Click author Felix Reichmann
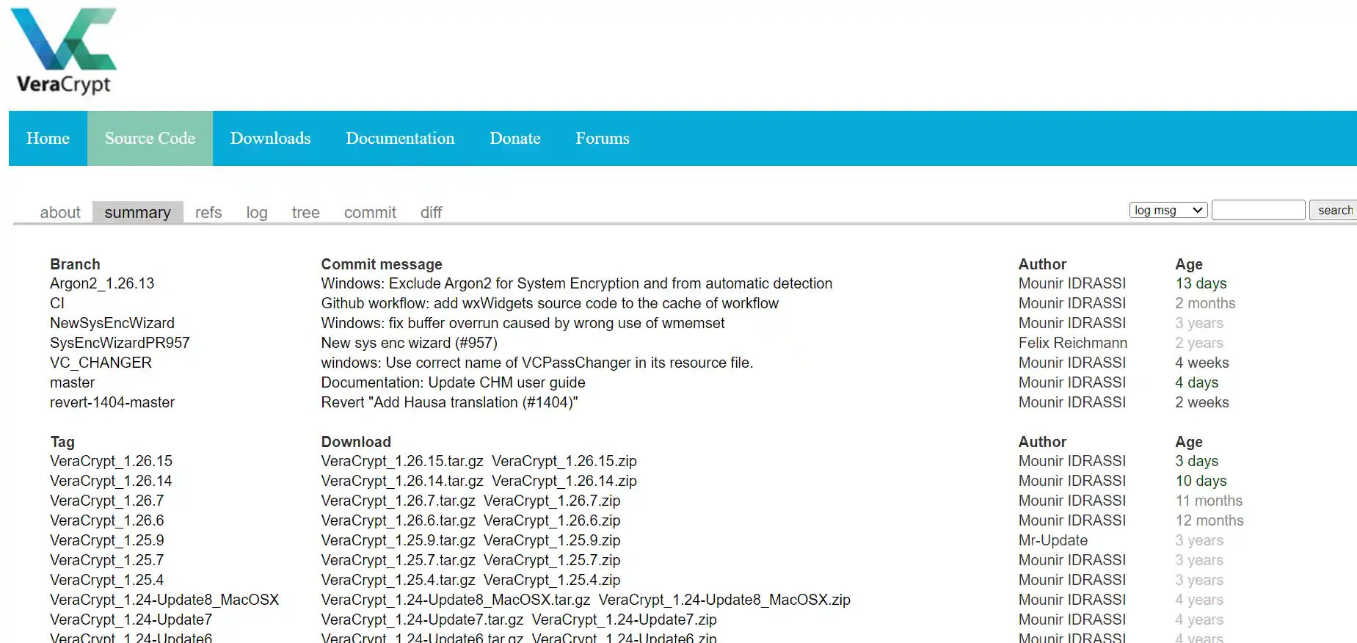 pos(1073,343)
